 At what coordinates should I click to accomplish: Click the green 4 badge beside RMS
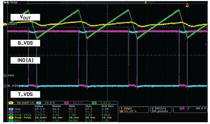[11, 121]
